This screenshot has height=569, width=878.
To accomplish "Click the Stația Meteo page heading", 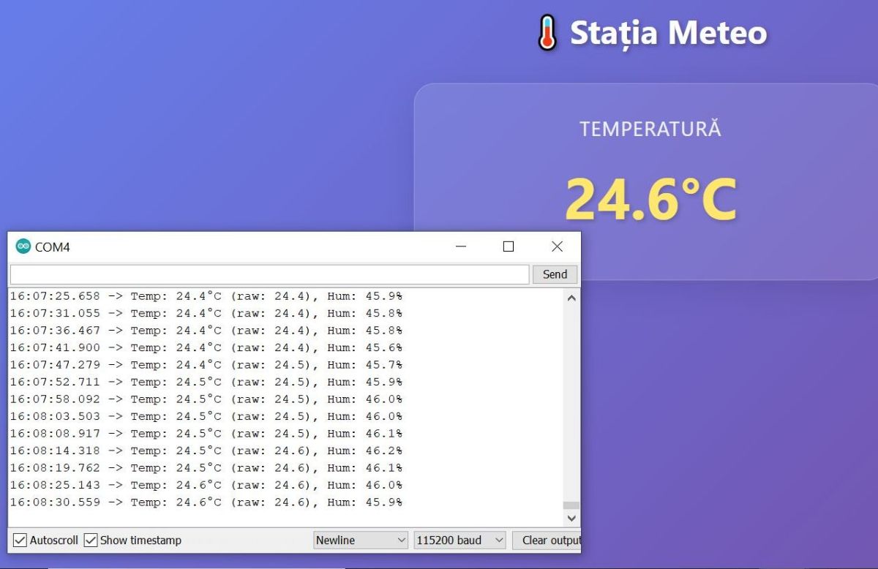I will click(x=667, y=33).
